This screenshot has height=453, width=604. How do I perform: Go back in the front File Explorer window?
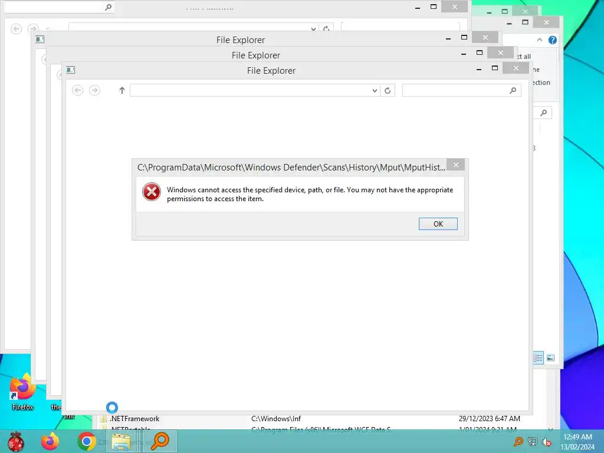click(77, 90)
